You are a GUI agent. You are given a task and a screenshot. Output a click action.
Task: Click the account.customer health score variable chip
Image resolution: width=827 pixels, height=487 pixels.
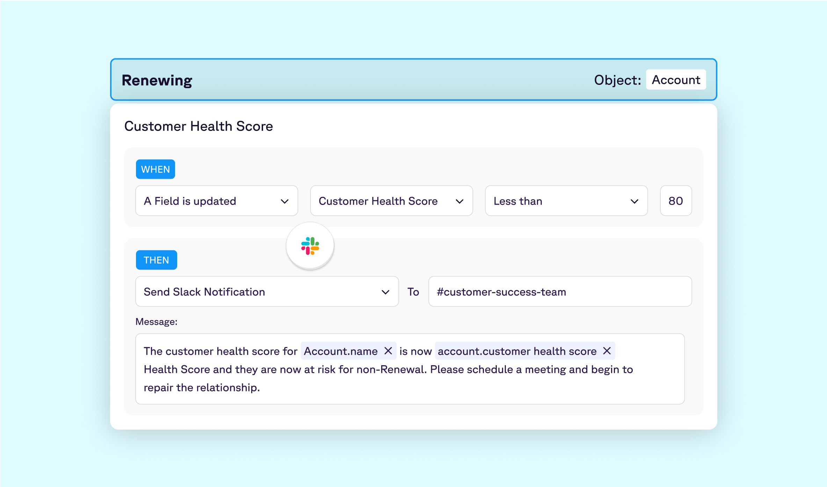click(x=517, y=351)
